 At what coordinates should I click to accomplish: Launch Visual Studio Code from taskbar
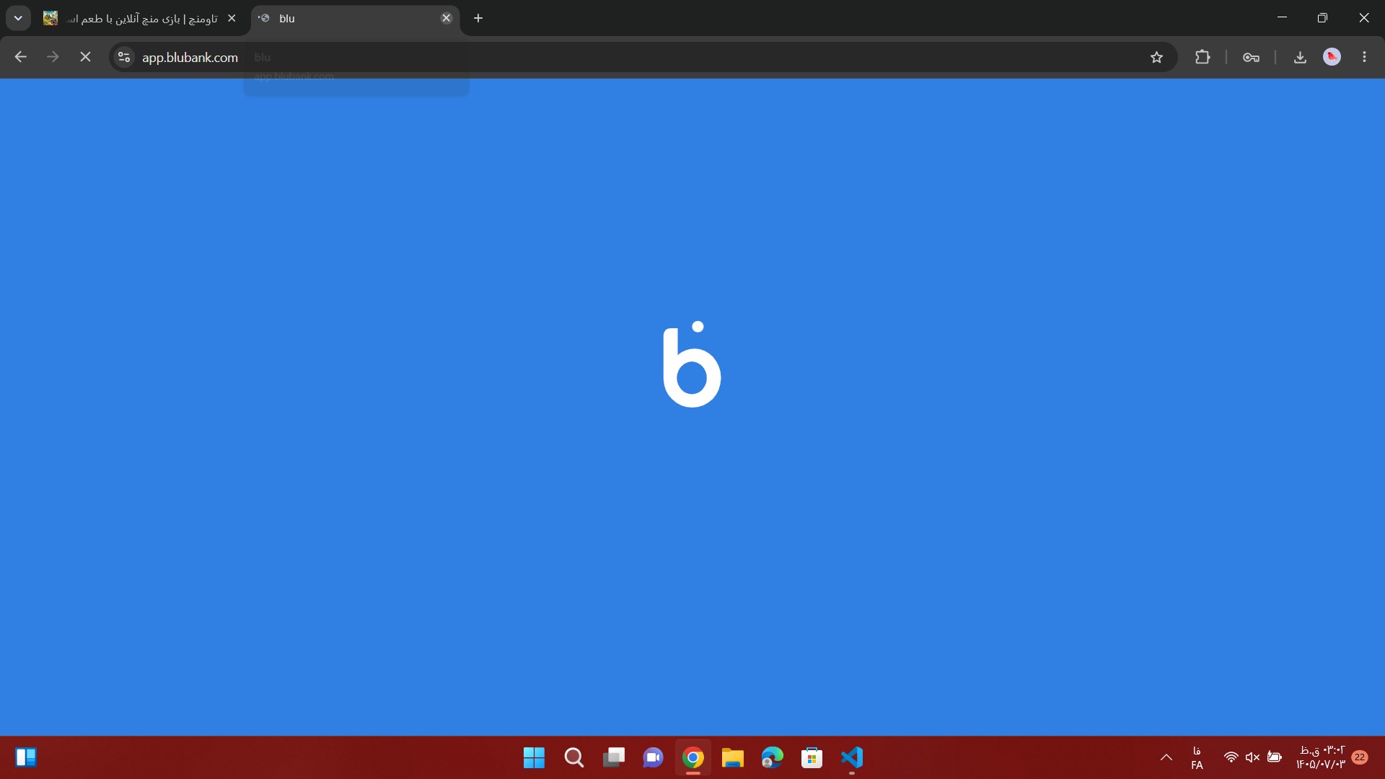(x=851, y=757)
